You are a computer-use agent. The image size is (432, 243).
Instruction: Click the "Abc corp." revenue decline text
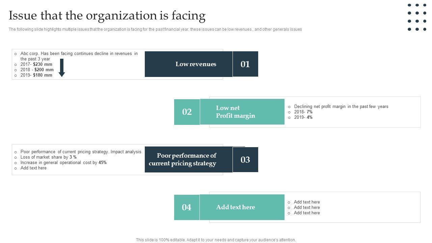pyautogui.click(x=79, y=54)
